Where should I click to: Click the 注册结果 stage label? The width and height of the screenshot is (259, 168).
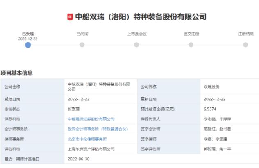coord(246,34)
